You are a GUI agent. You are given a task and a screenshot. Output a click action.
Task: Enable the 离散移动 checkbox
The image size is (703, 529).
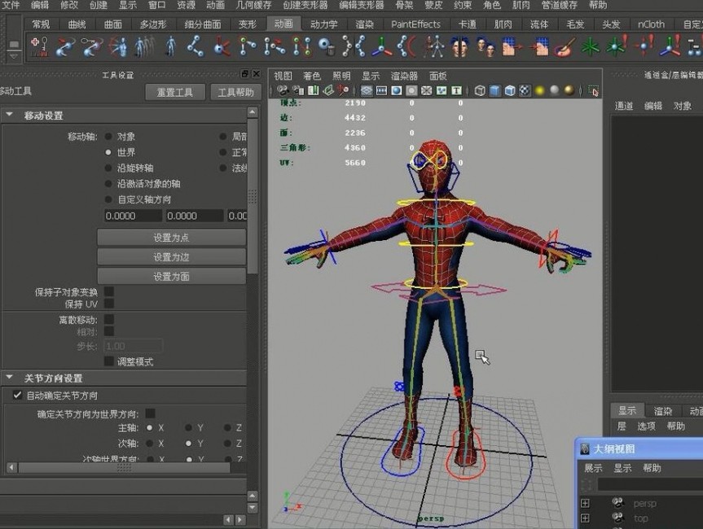click(x=109, y=319)
